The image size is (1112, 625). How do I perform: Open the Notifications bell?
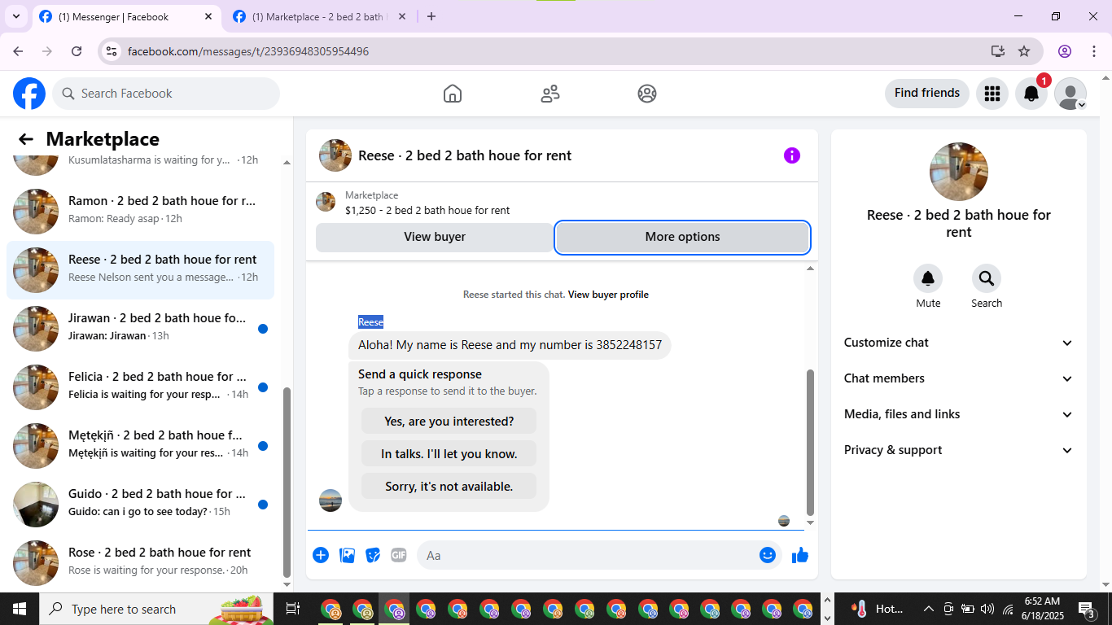click(1031, 94)
